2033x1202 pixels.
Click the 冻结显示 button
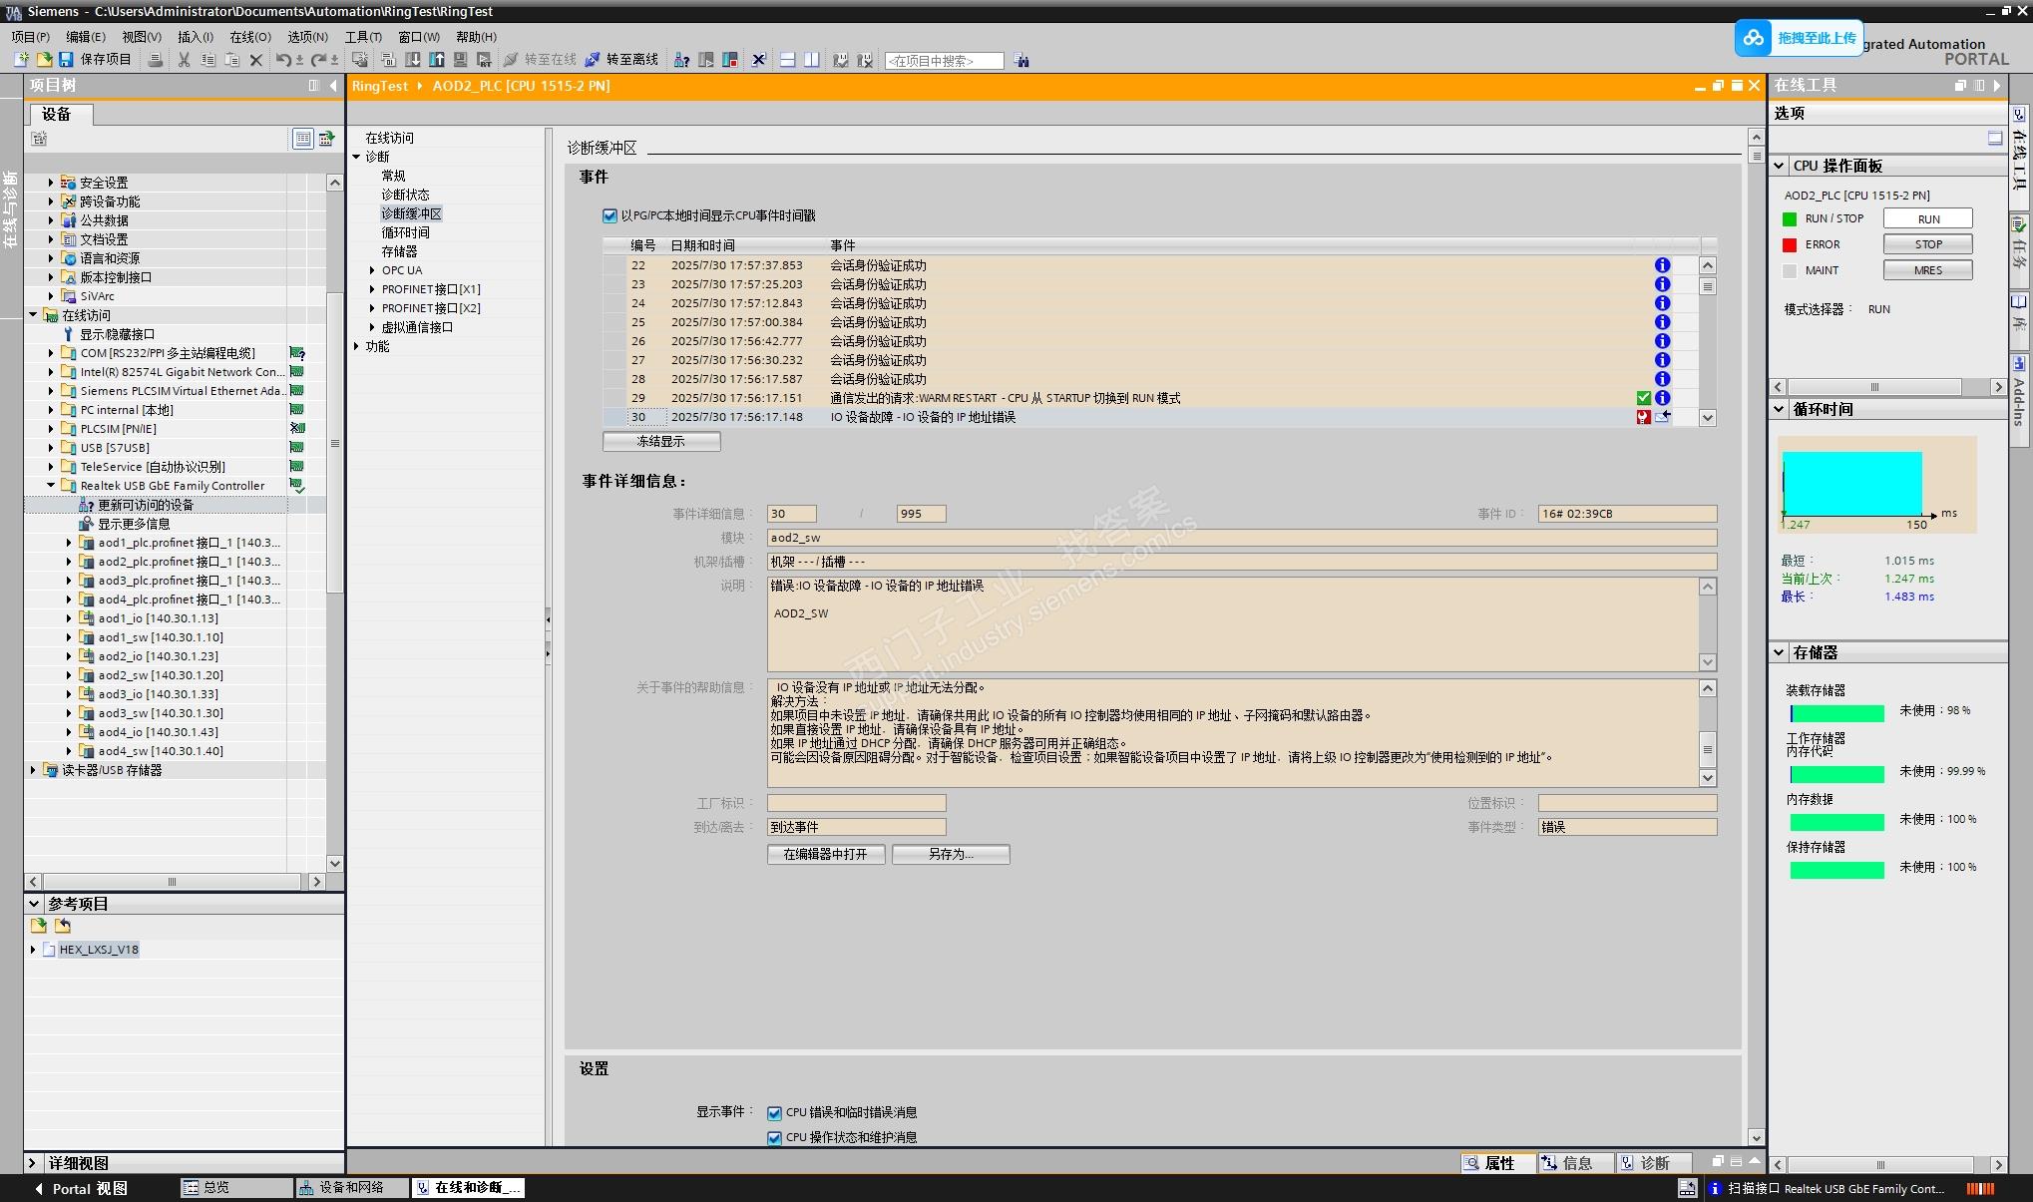[660, 441]
